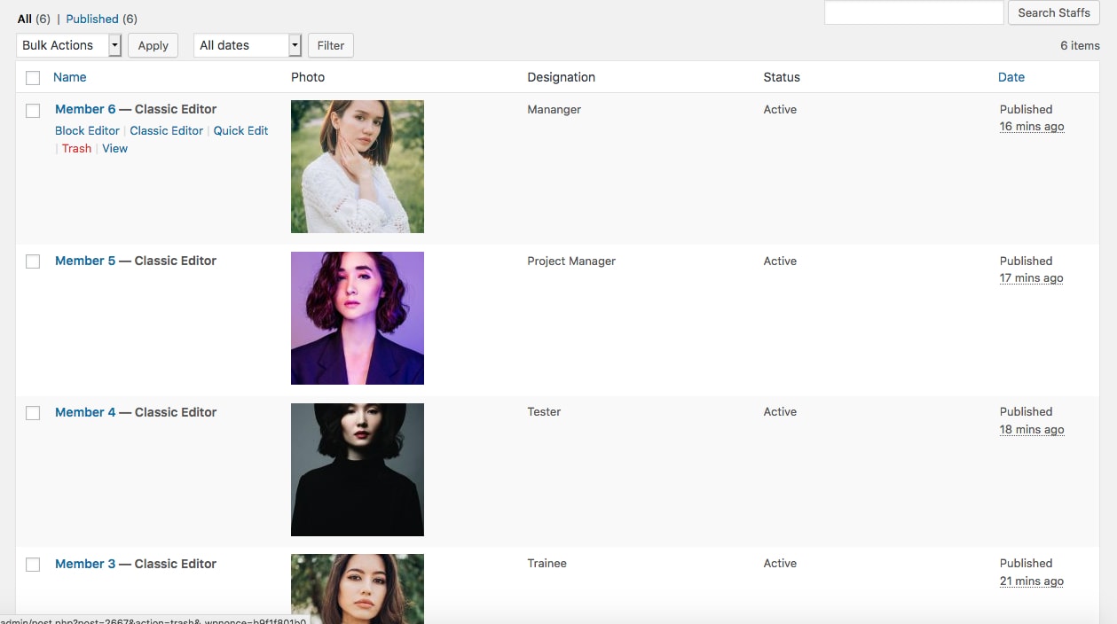This screenshot has height=624, width=1117.
Task: Click the 21 mins ago date
Action: pyautogui.click(x=1032, y=581)
